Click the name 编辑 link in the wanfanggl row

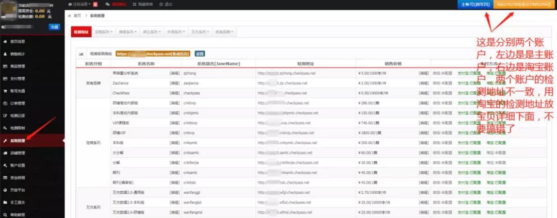pyautogui.click(x=174, y=192)
